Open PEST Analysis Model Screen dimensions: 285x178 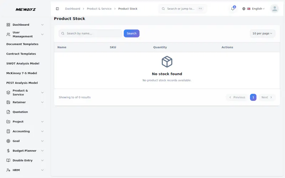click(x=22, y=83)
